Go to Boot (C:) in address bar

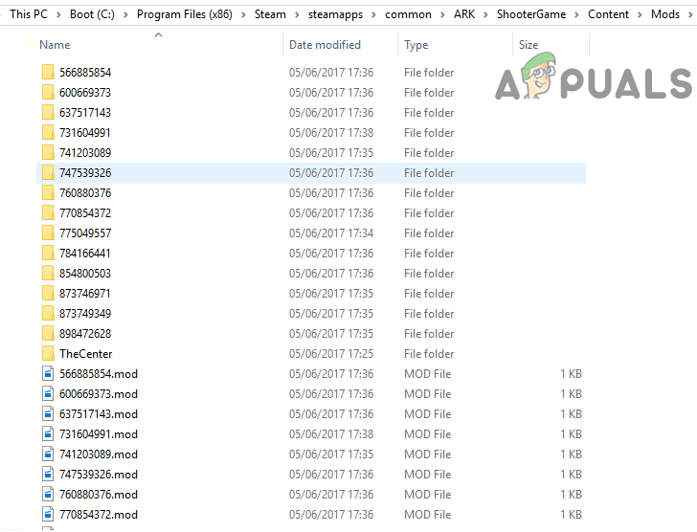tap(92, 14)
